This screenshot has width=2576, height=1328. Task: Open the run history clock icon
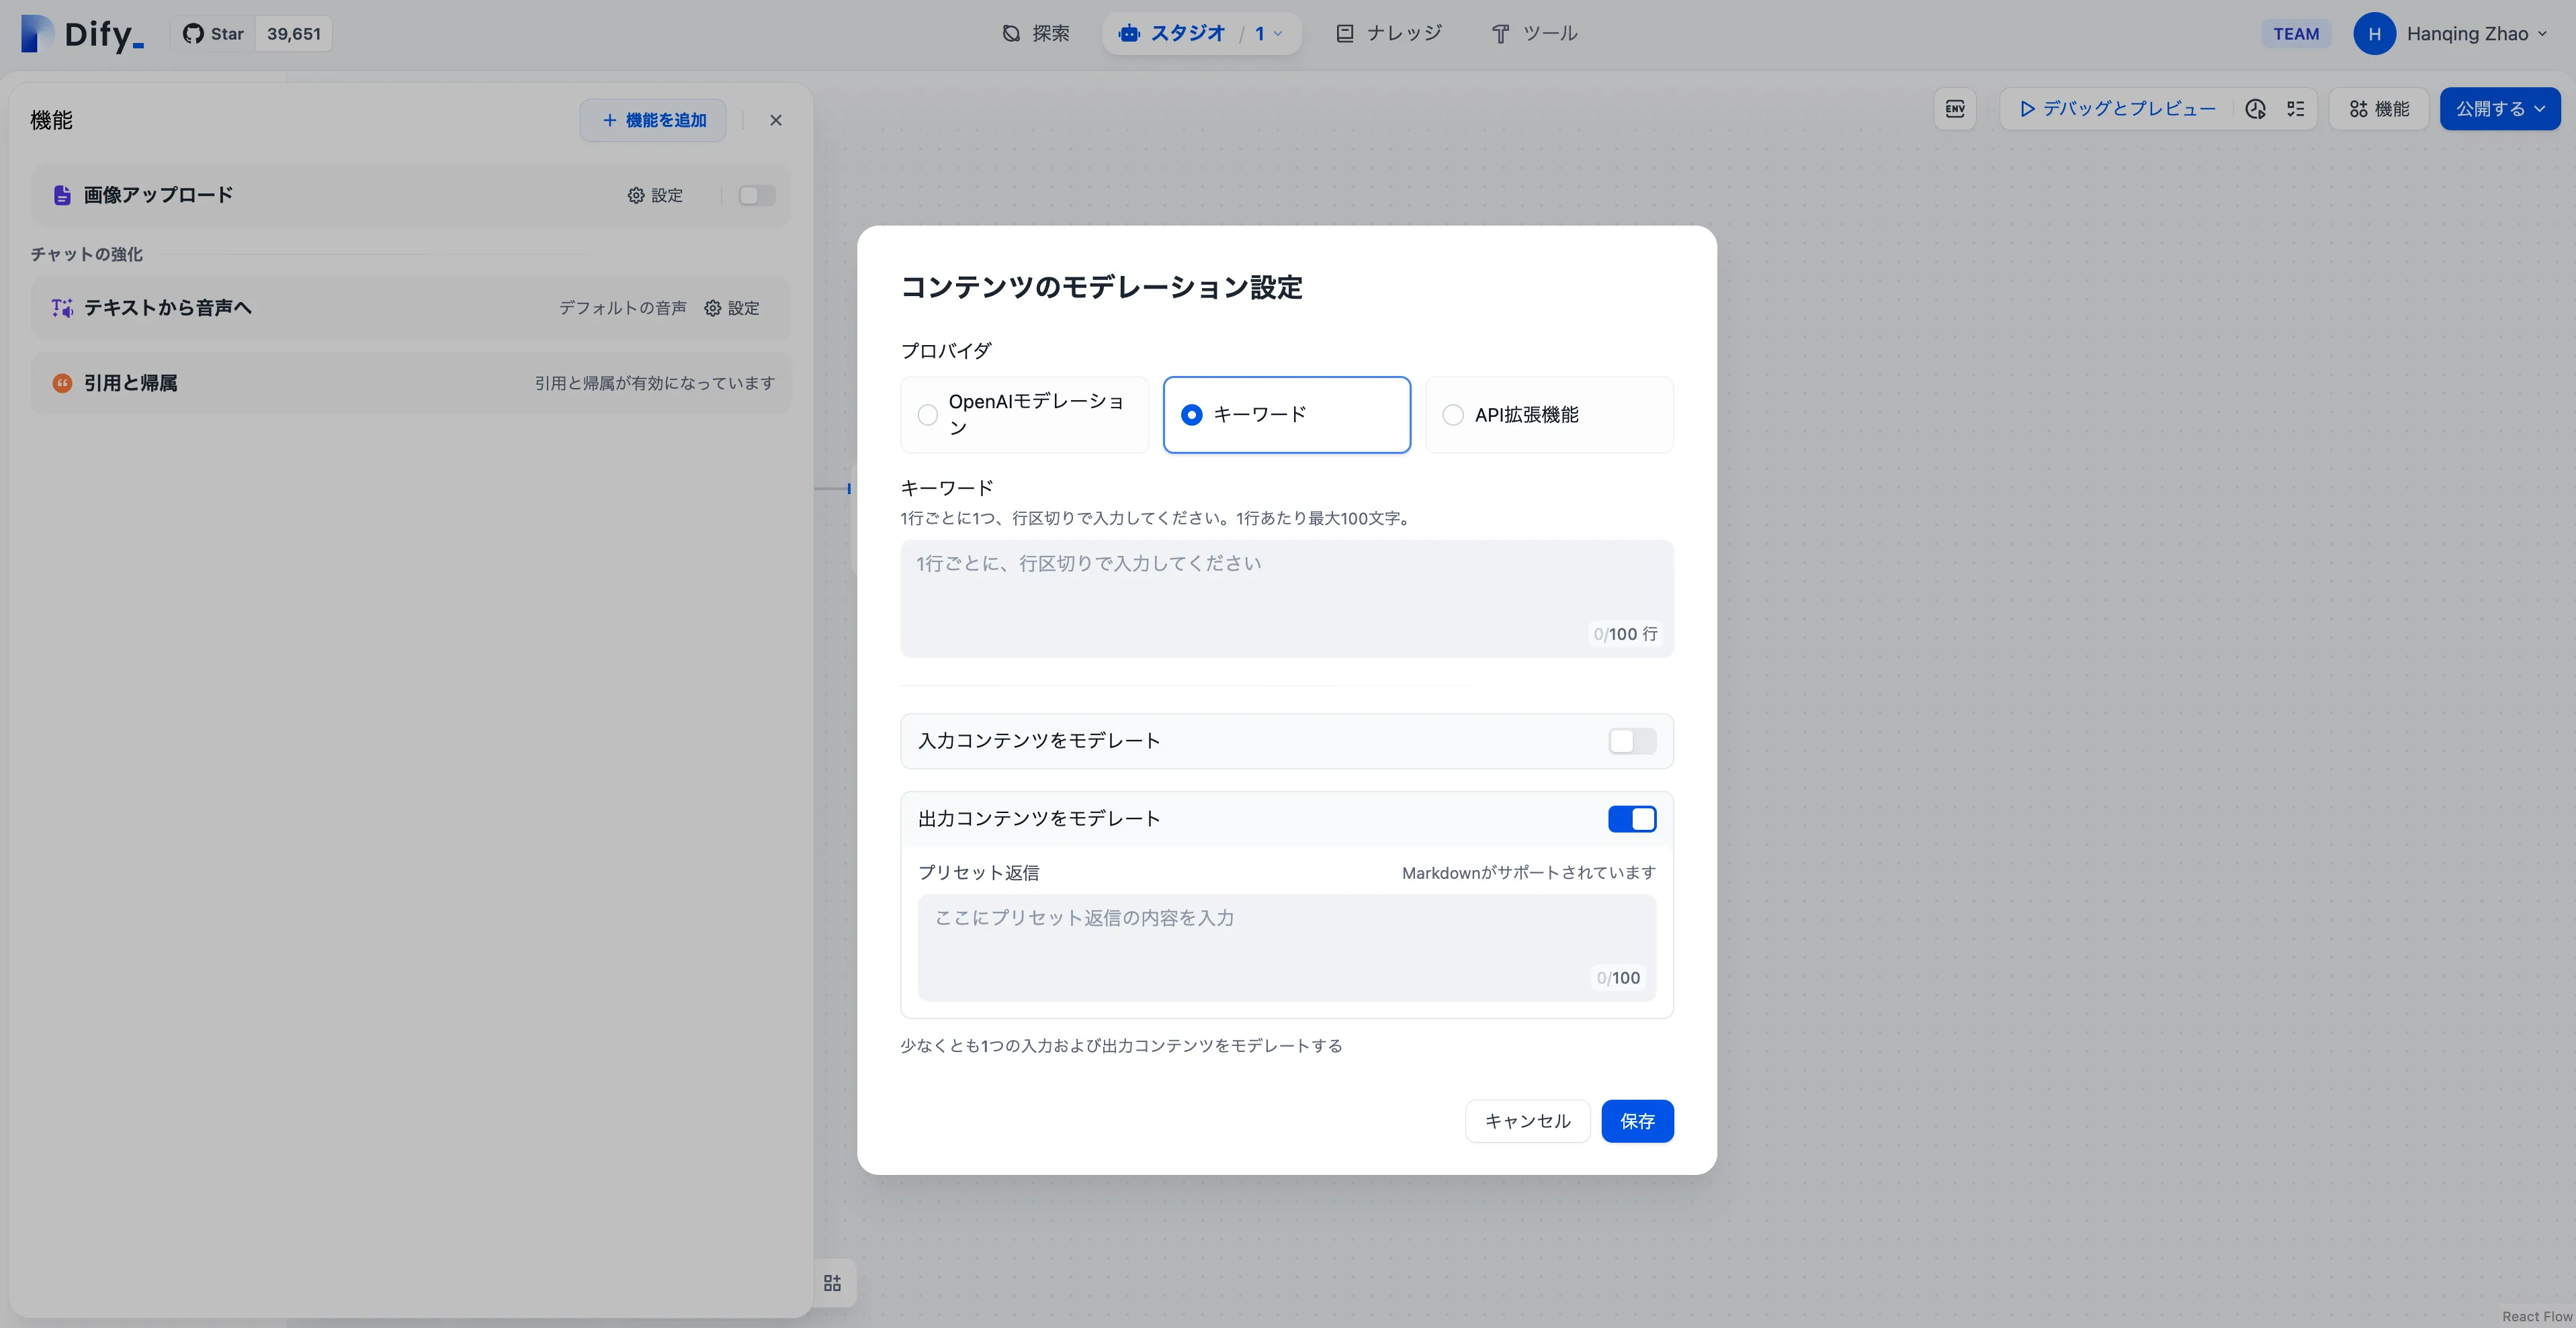[x=2255, y=109]
